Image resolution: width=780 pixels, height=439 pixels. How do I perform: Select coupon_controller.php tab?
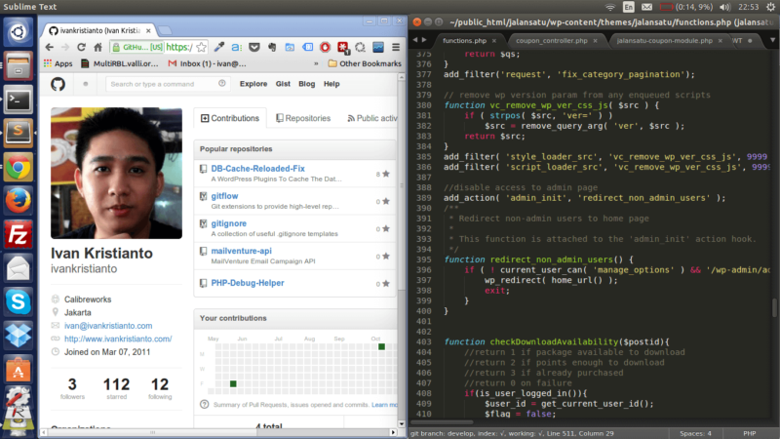pyautogui.click(x=551, y=41)
